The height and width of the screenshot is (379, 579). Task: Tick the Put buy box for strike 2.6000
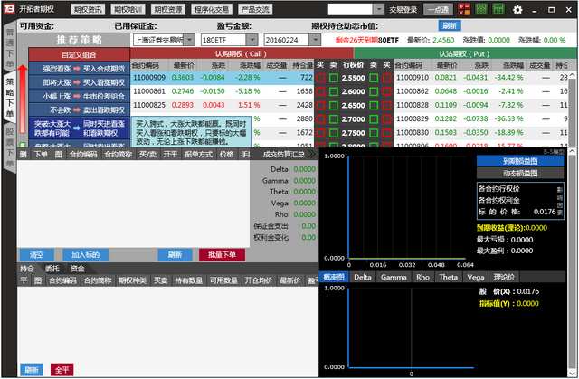coord(387,91)
